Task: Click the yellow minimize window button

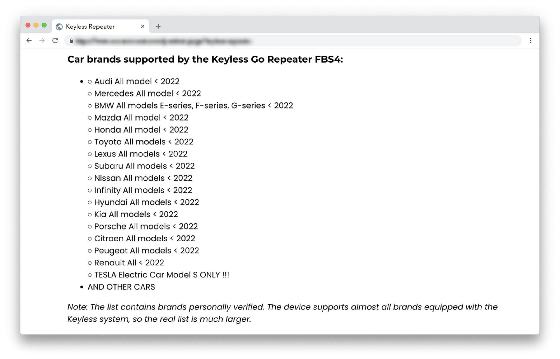Action: click(x=36, y=25)
